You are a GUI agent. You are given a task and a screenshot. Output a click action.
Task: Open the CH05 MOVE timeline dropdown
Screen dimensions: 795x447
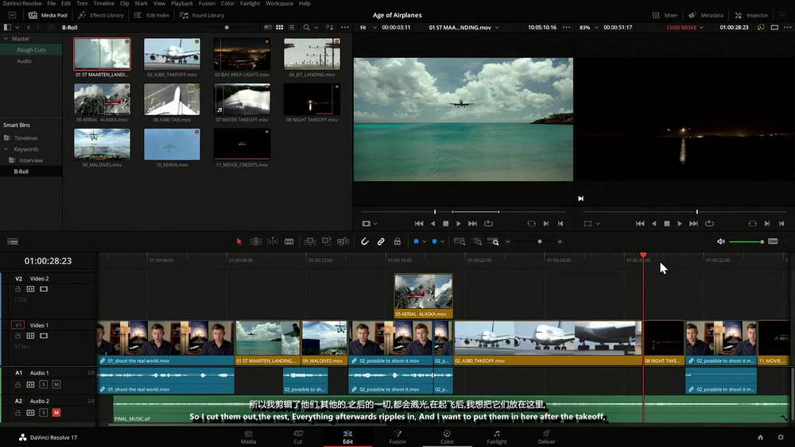pos(685,27)
